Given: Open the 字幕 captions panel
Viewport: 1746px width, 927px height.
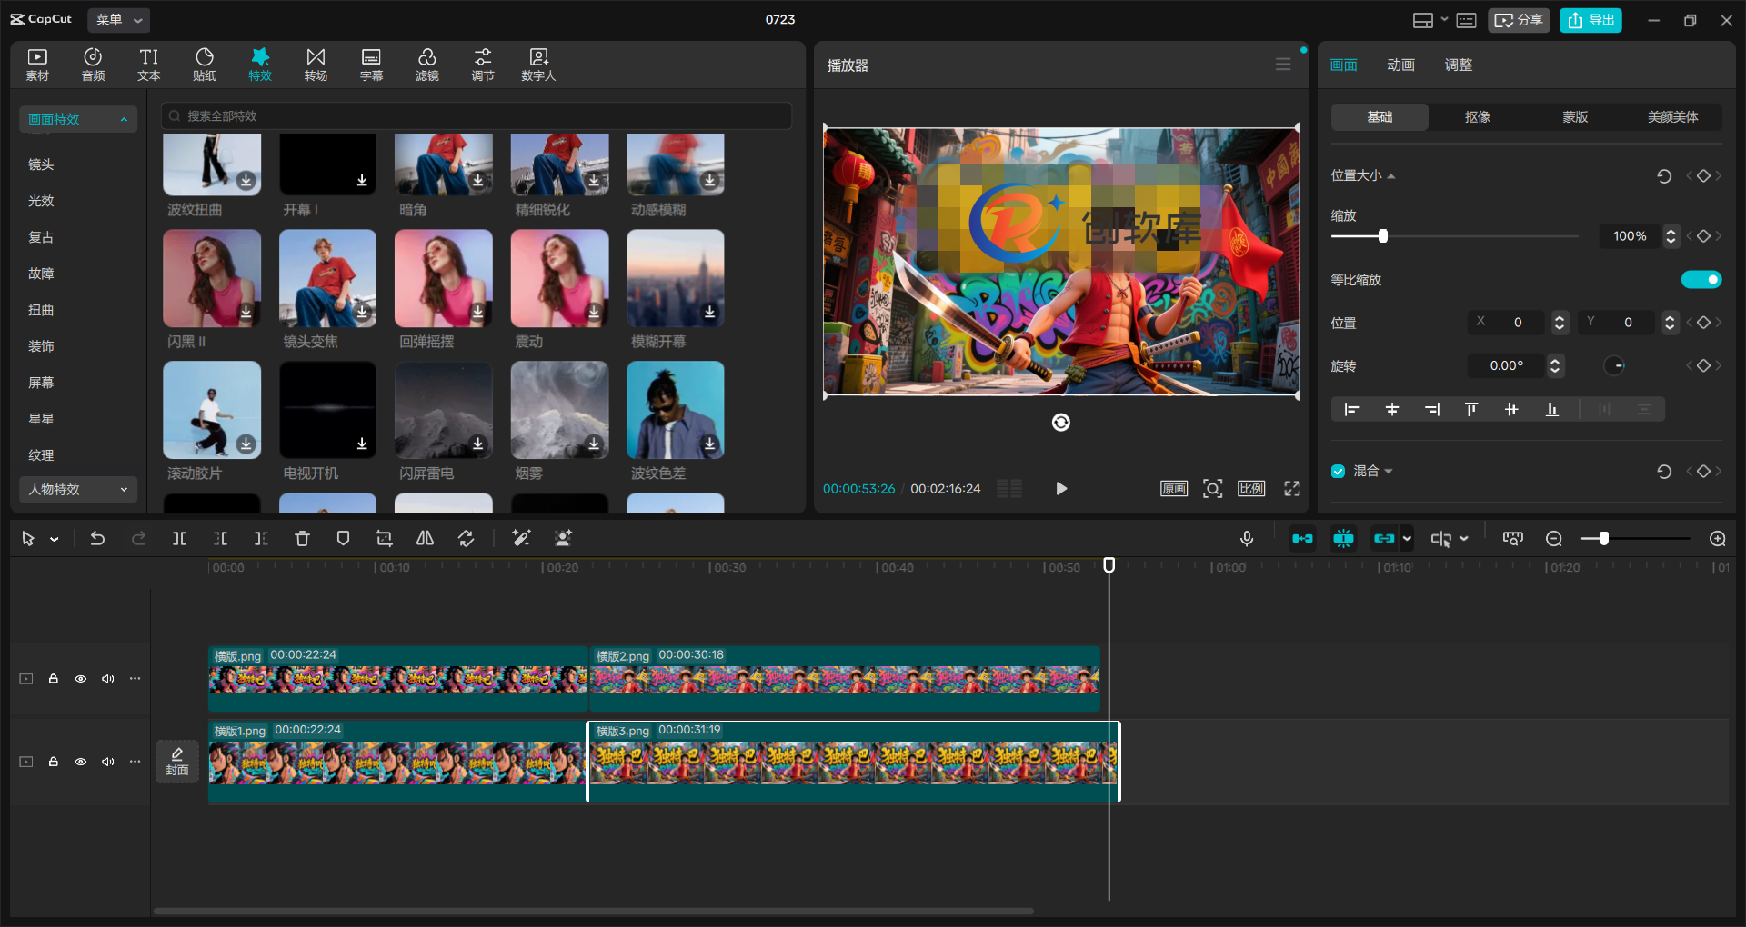Looking at the screenshot, I should click(x=371, y=65).
